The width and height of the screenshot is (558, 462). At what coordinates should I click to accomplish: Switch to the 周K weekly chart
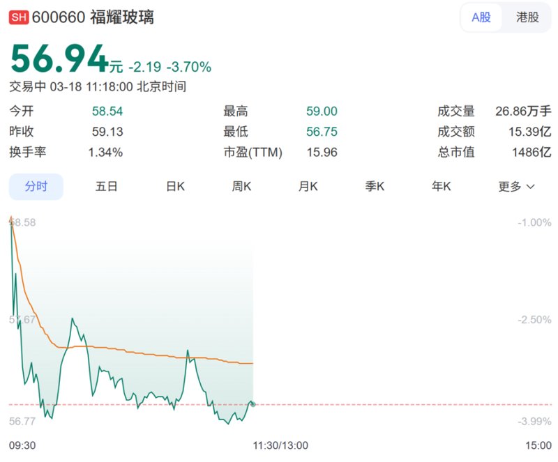pos(241,186)
